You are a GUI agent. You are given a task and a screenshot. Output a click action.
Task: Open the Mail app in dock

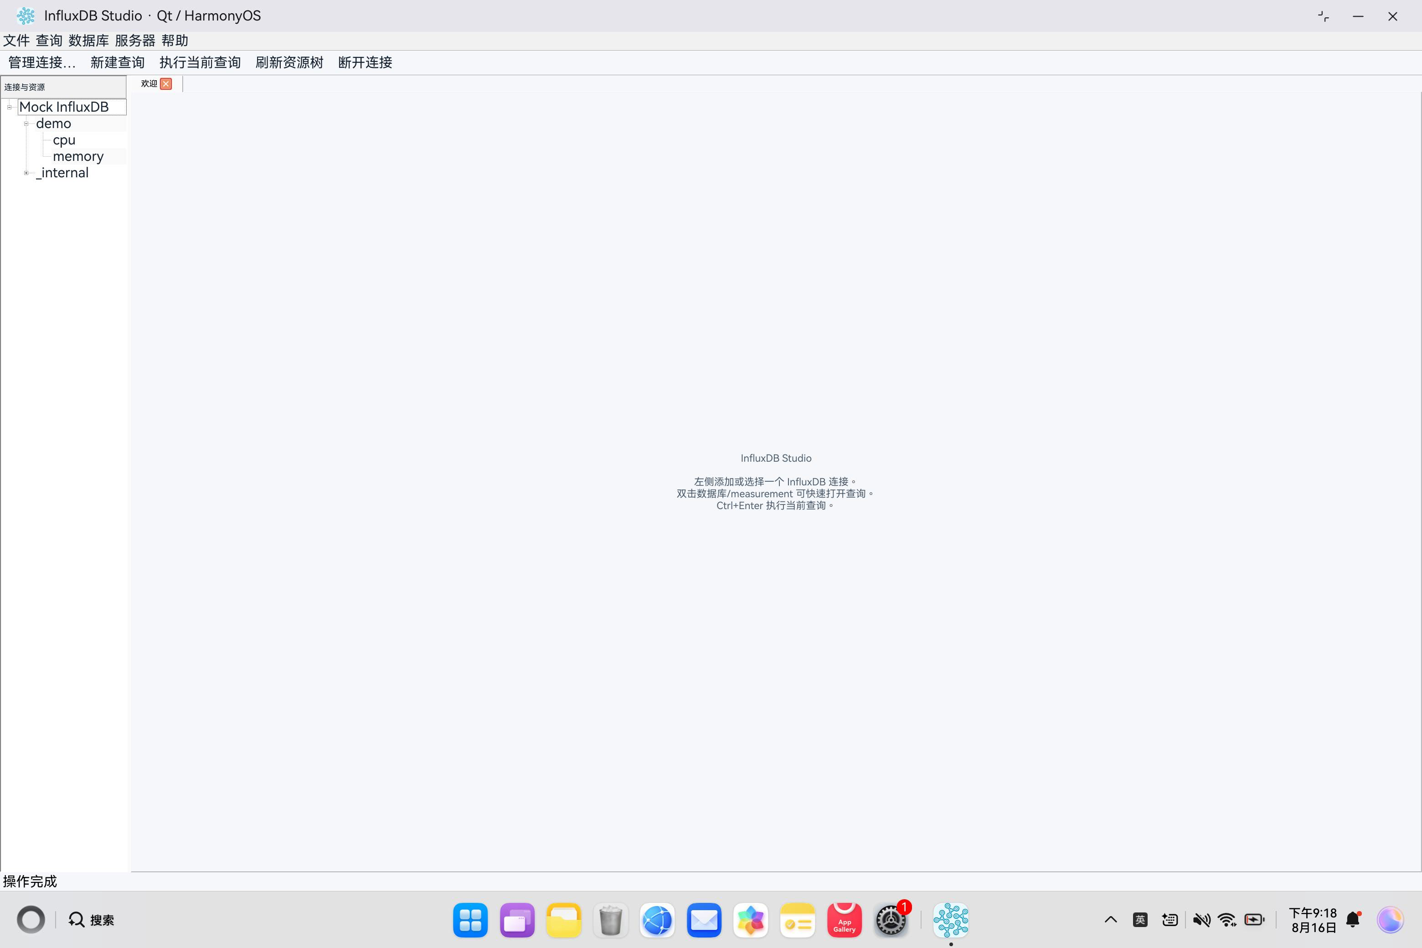coord(704,920)
